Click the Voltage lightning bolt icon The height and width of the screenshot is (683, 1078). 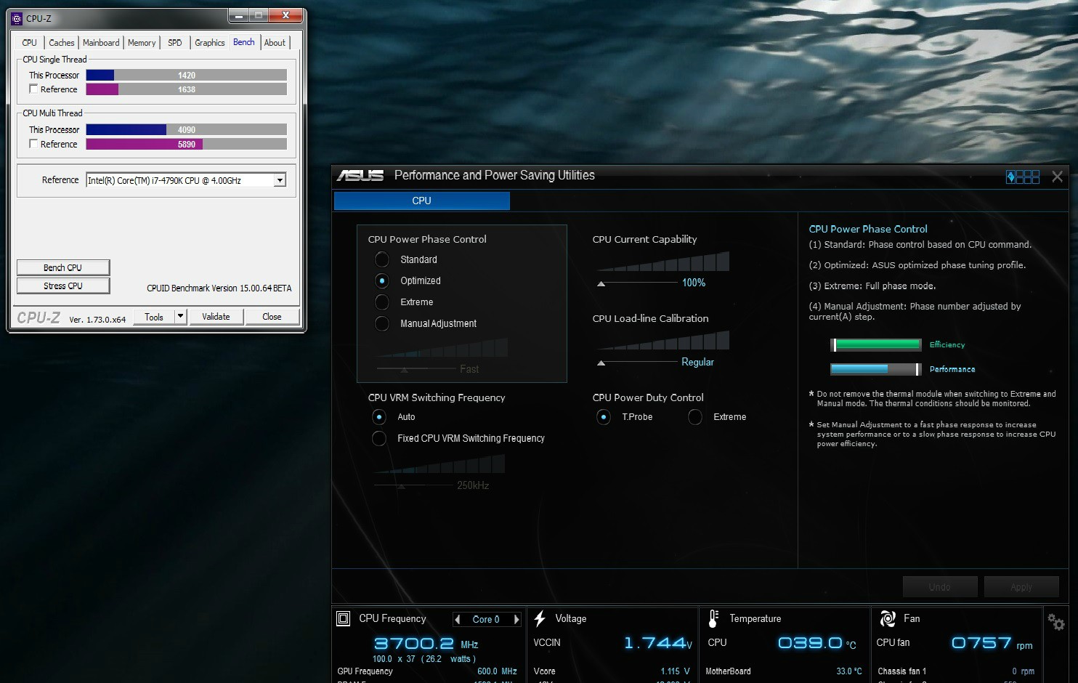click(x=540, y=618)
